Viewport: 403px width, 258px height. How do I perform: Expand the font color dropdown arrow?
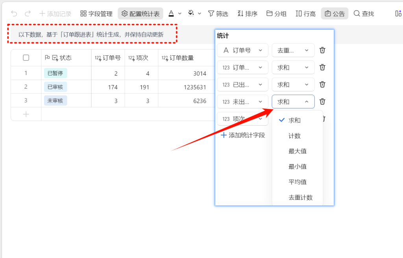tap(180, 14)
